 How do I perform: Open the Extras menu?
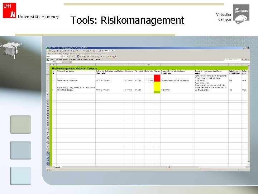click(85, 60)
